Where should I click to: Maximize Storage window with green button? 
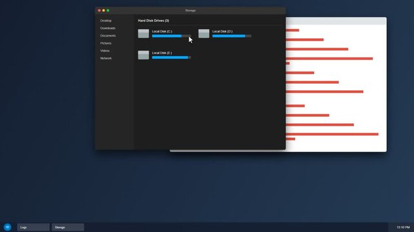click(108, 10)
